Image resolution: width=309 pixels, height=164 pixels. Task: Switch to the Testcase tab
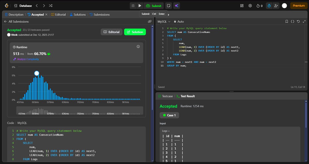165,96
